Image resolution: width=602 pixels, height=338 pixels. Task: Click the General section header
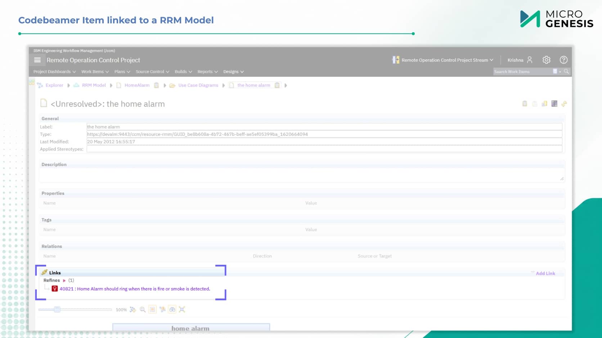50,119
